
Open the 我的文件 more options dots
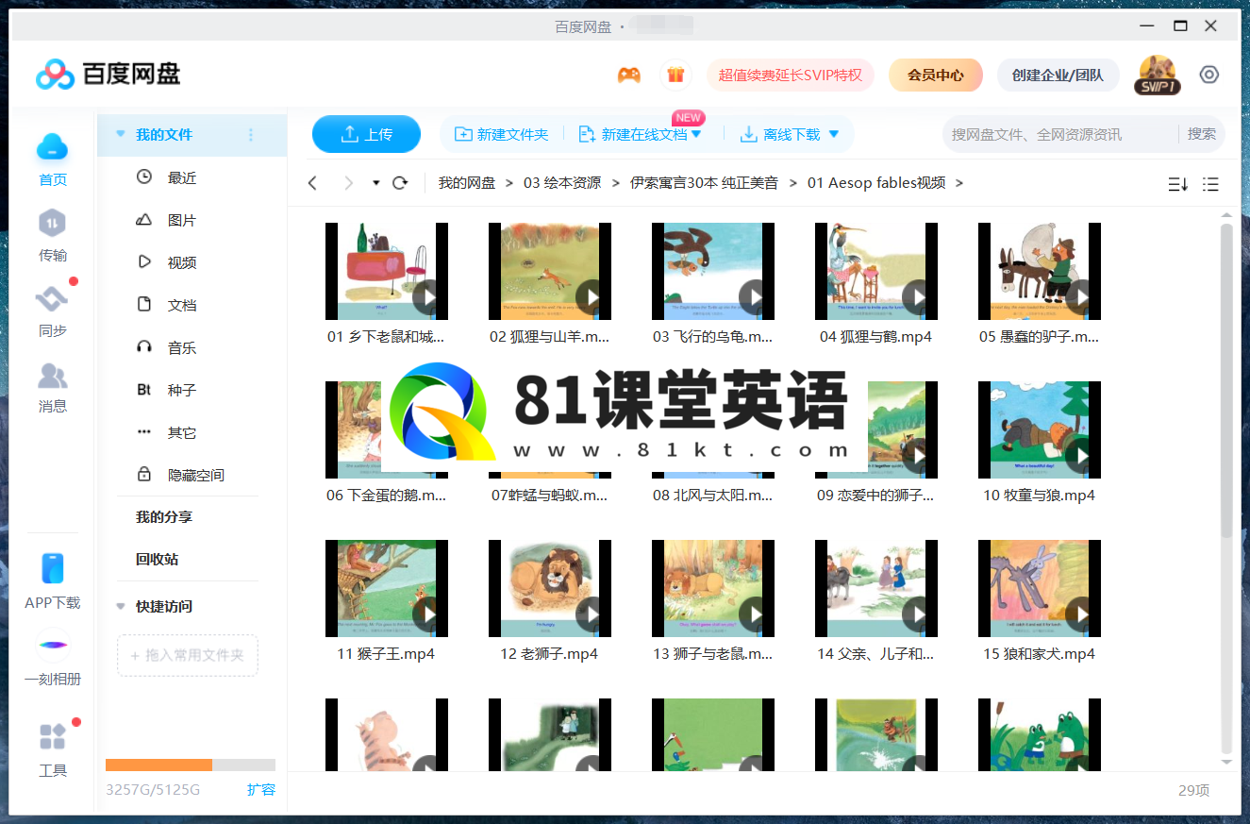251,135
